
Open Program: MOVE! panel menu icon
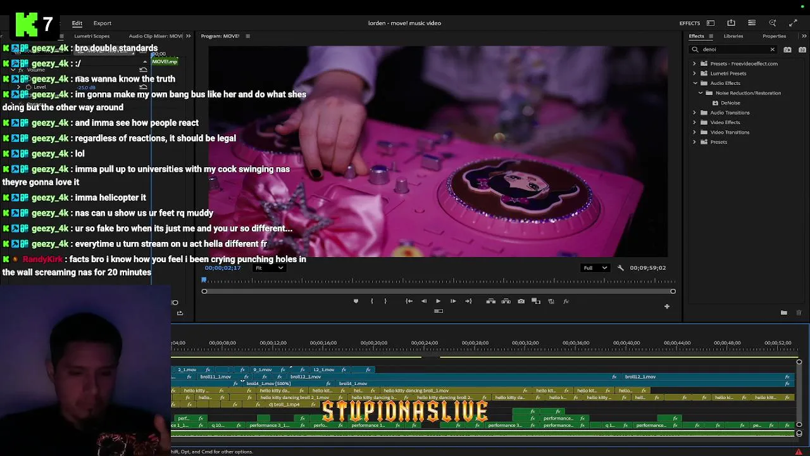[x=247, y=36]
